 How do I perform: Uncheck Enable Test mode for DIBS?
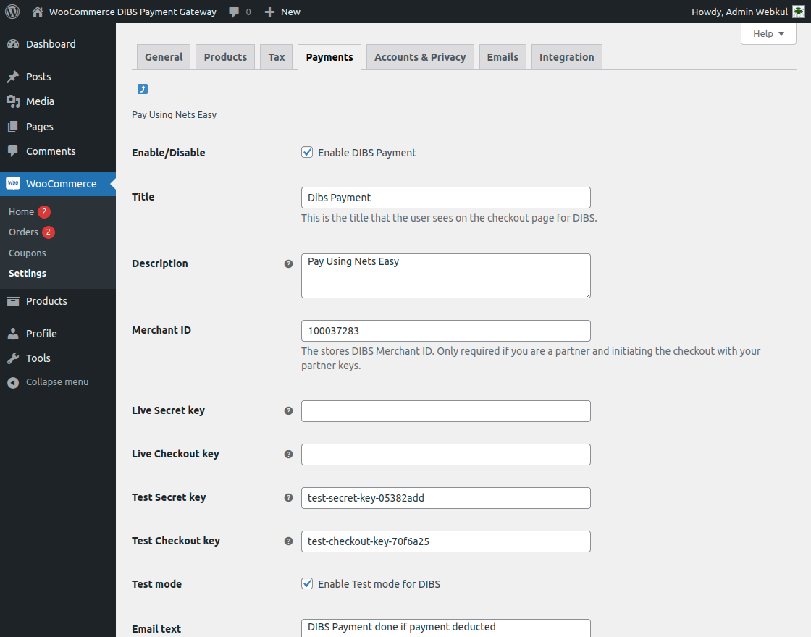coord(307,583)
